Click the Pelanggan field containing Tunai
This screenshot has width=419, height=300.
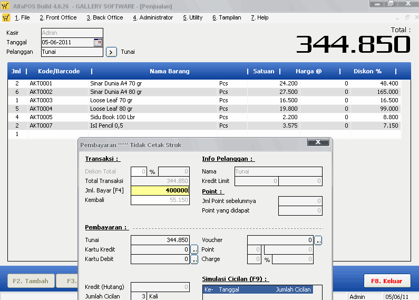click(x=72, y=52)
